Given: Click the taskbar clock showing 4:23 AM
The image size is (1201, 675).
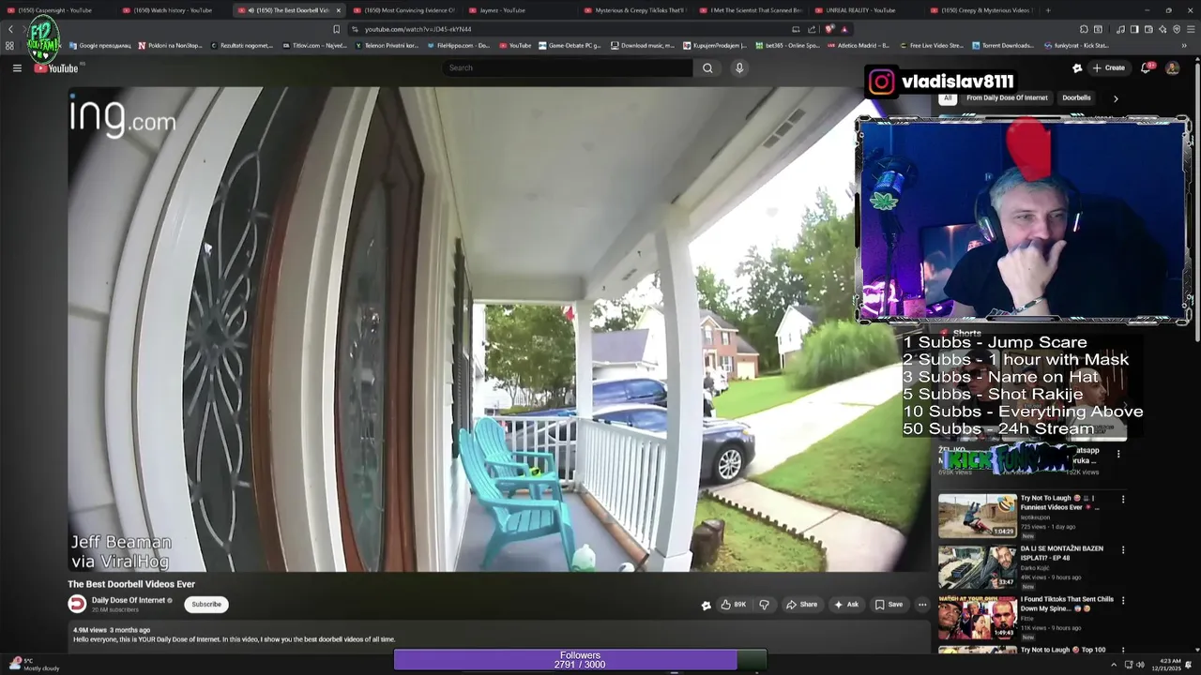Looking at the screenshot, I should [x=1168, y=665].
